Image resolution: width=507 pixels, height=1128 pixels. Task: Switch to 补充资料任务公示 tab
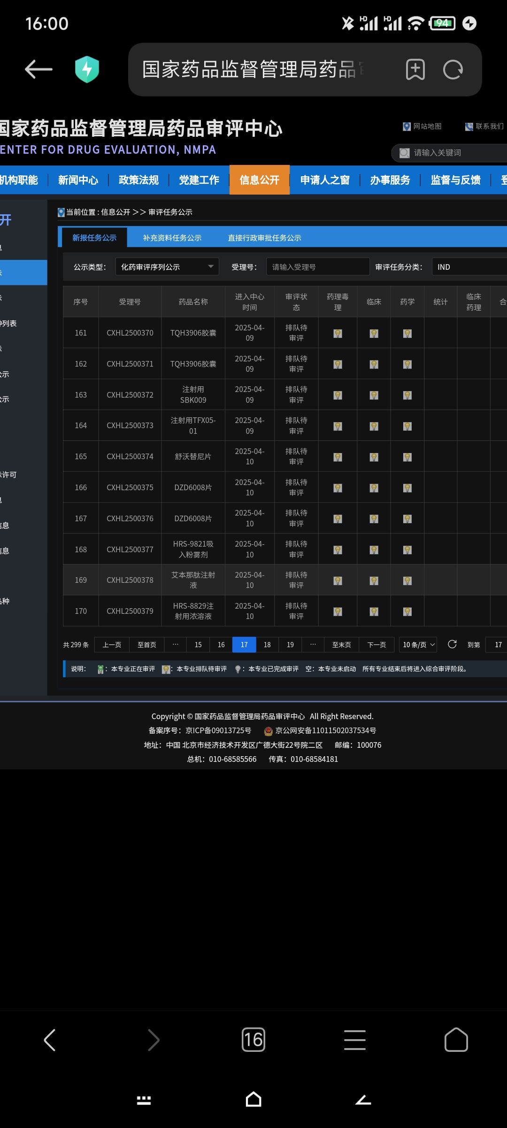tap(172, 238)
